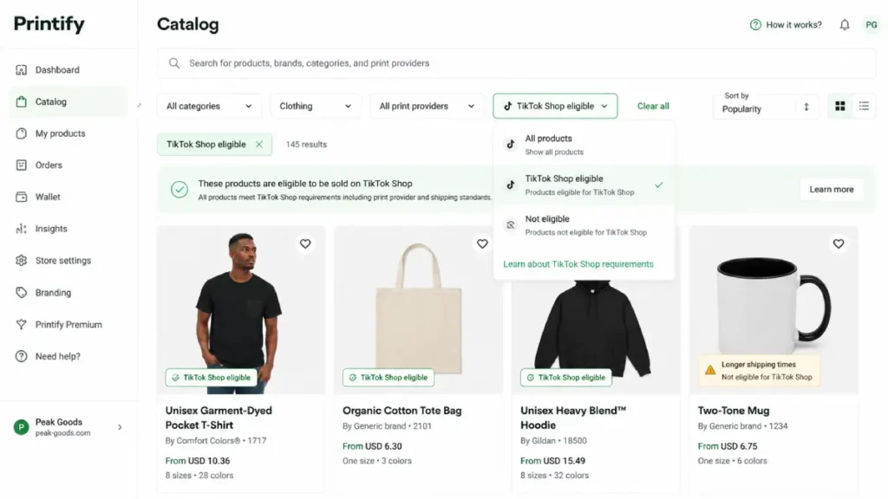This screenshot has height=499, width=888.
Task: Click the PG account avatar
Action: (x=872, y=25)
